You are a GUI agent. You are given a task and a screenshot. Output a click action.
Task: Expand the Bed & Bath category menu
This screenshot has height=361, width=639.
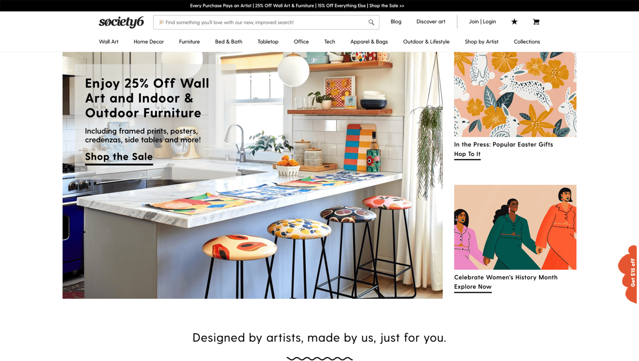(x=228, y=42)
